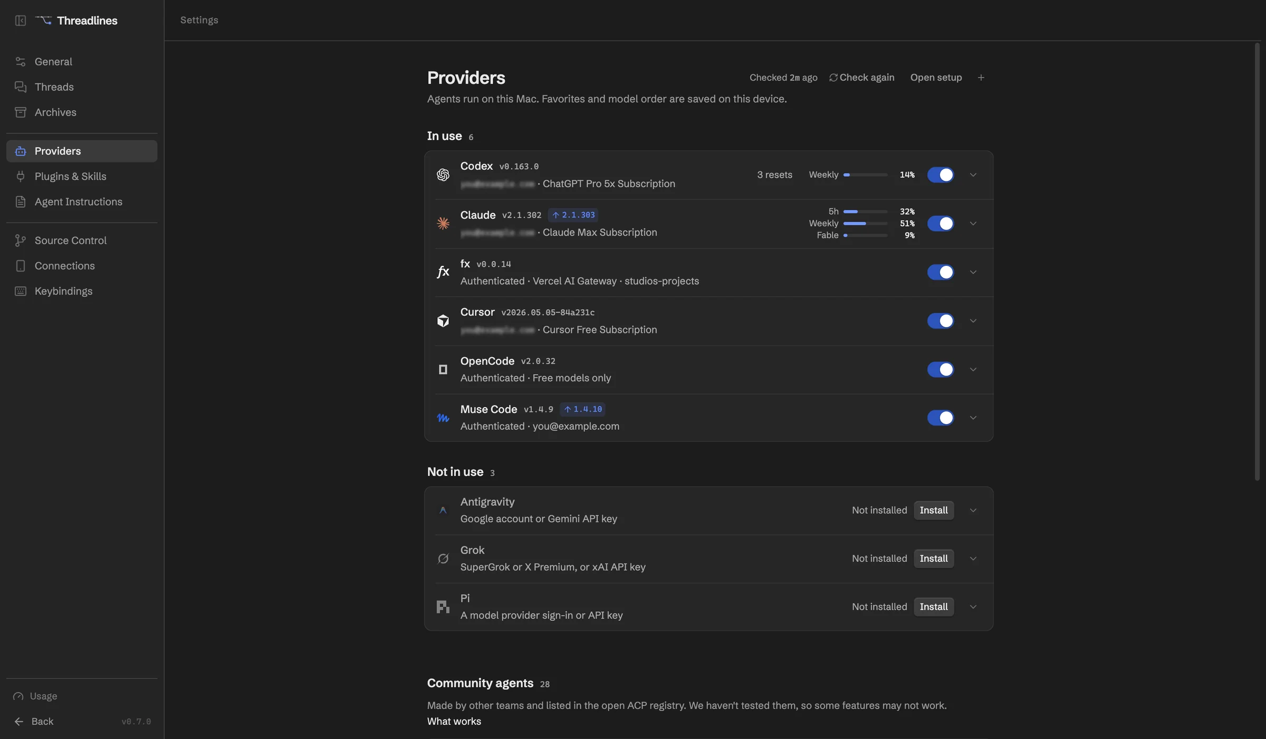Click the Codex 3 resets label

[775, 175]
